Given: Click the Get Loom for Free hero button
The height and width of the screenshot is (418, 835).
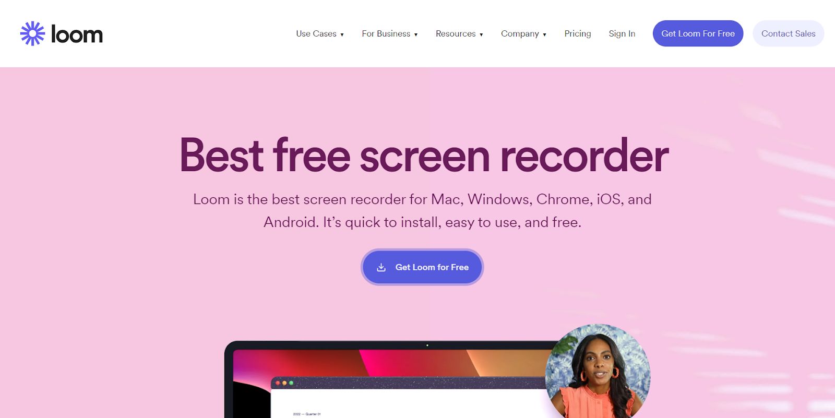Looking at the screenshot, I should 422,267.
